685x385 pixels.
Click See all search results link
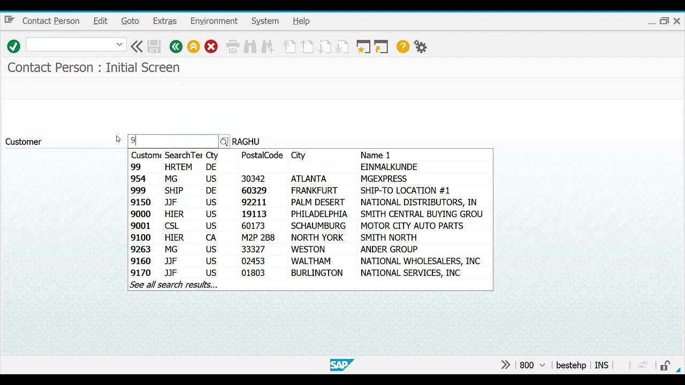pyautogui.click(x=173, y=284)
